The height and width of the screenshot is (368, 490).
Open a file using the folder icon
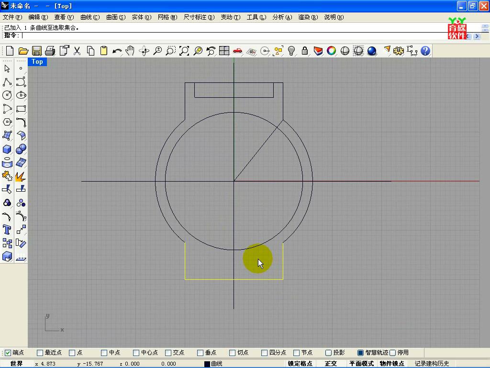click(23, 51)
